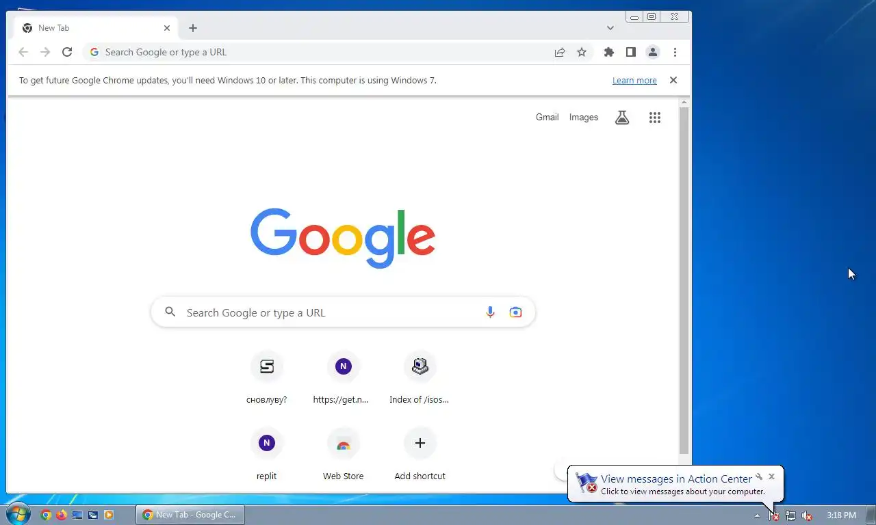Open the Windows Start menu

click(18, 513)
